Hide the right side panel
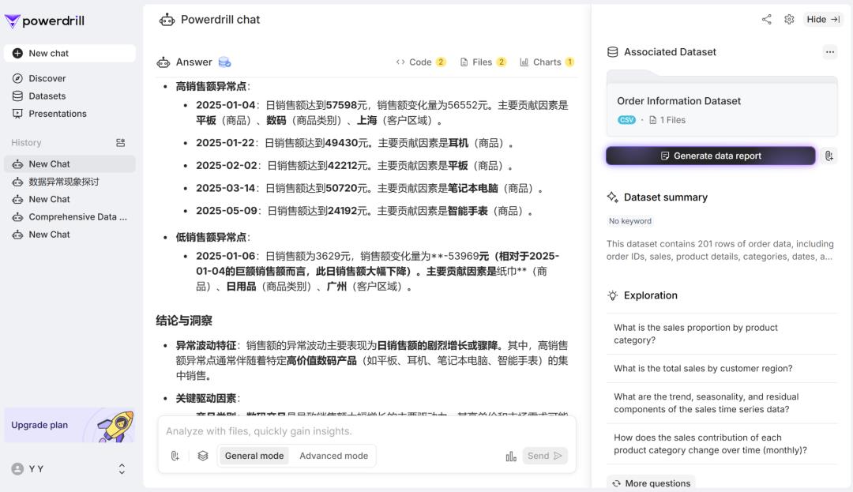 click(823, 20)
